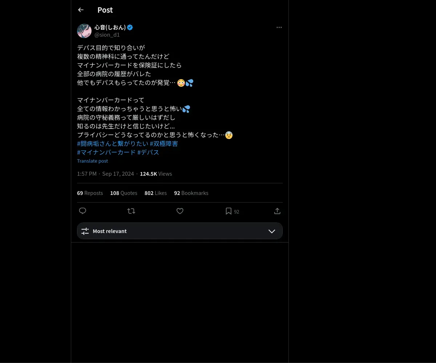
Task: View the 108 Quotes list
Action: 124,193
